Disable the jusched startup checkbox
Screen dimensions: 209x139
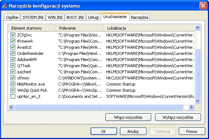[x=13, y=72]
